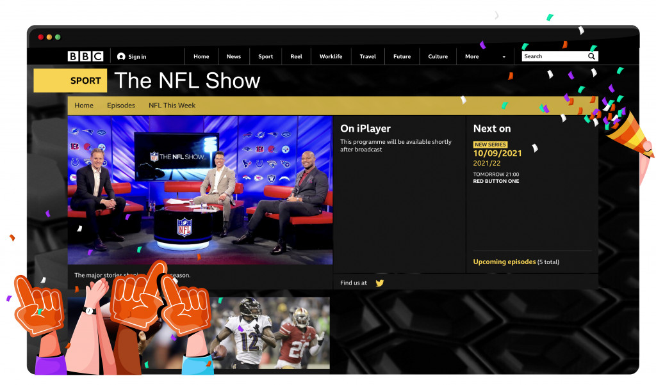Click the green macOS maximize button
Image resolution: width=656 pixels, height=385 pixels.
point(58,37)
